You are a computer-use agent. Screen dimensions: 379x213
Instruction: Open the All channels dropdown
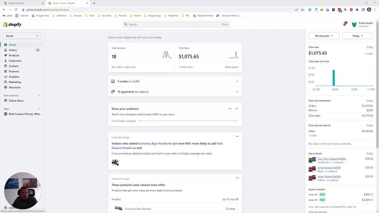tap(324, 36)
